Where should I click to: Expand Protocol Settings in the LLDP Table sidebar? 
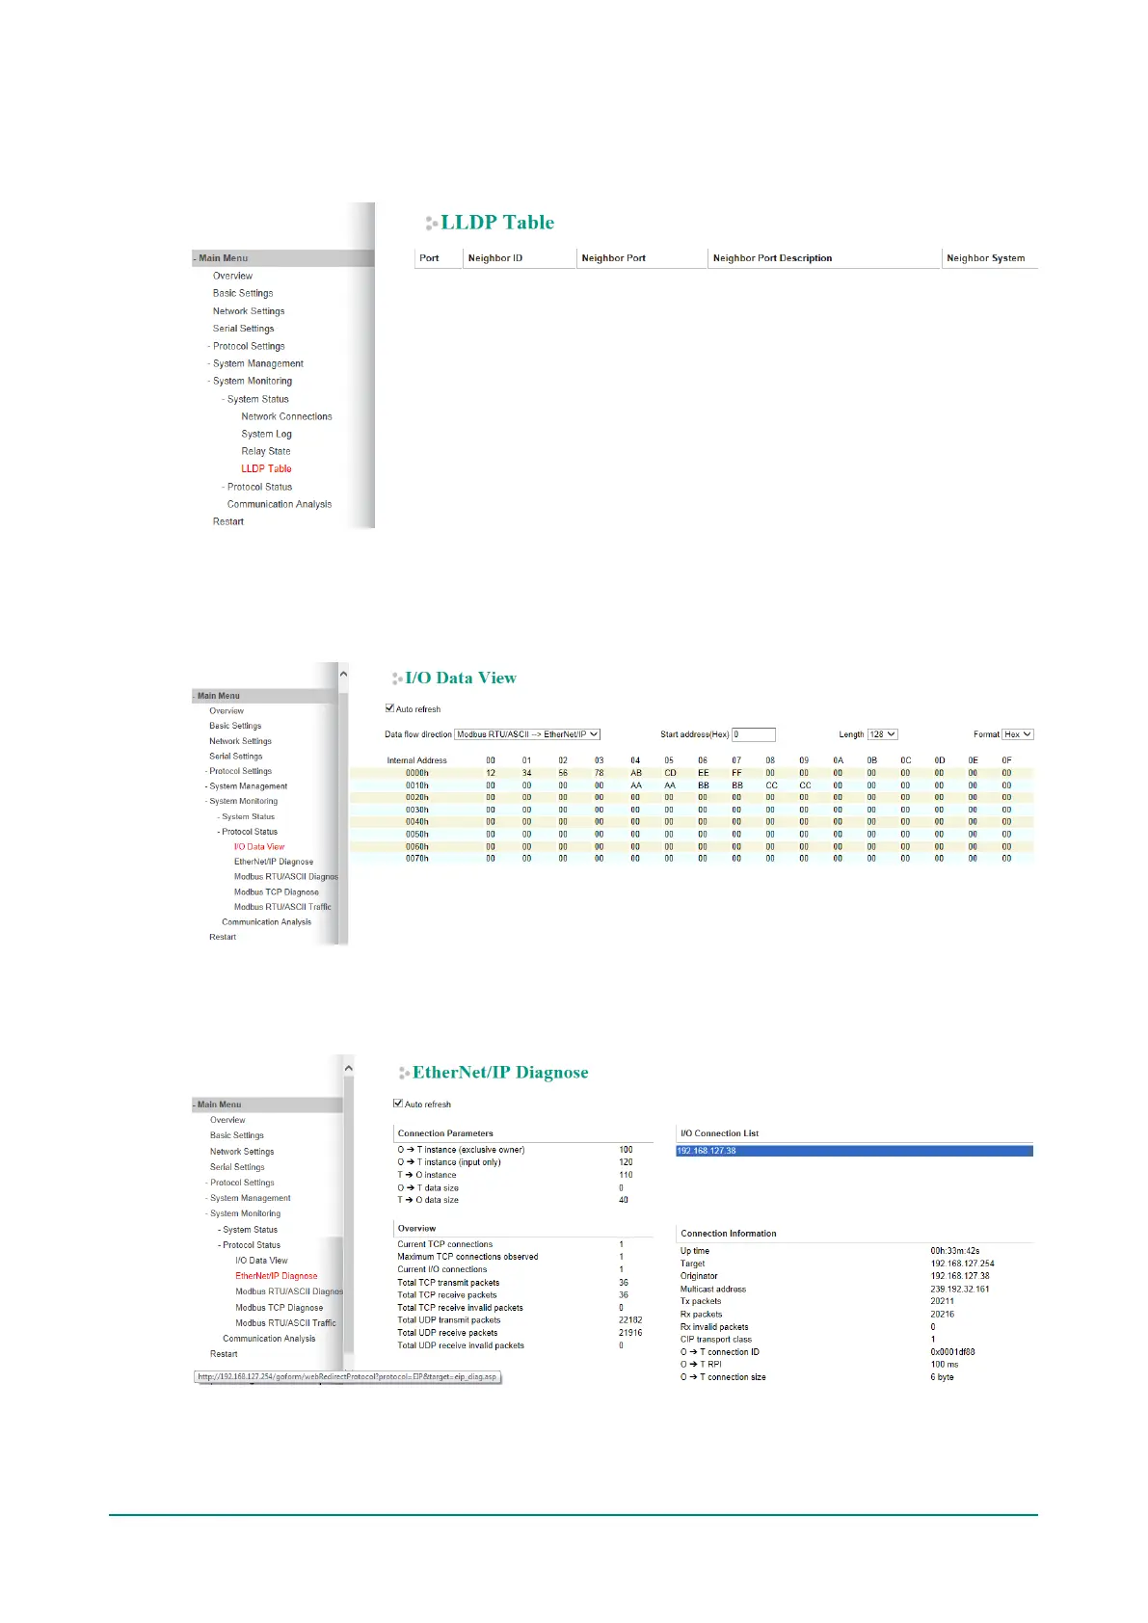249,346
